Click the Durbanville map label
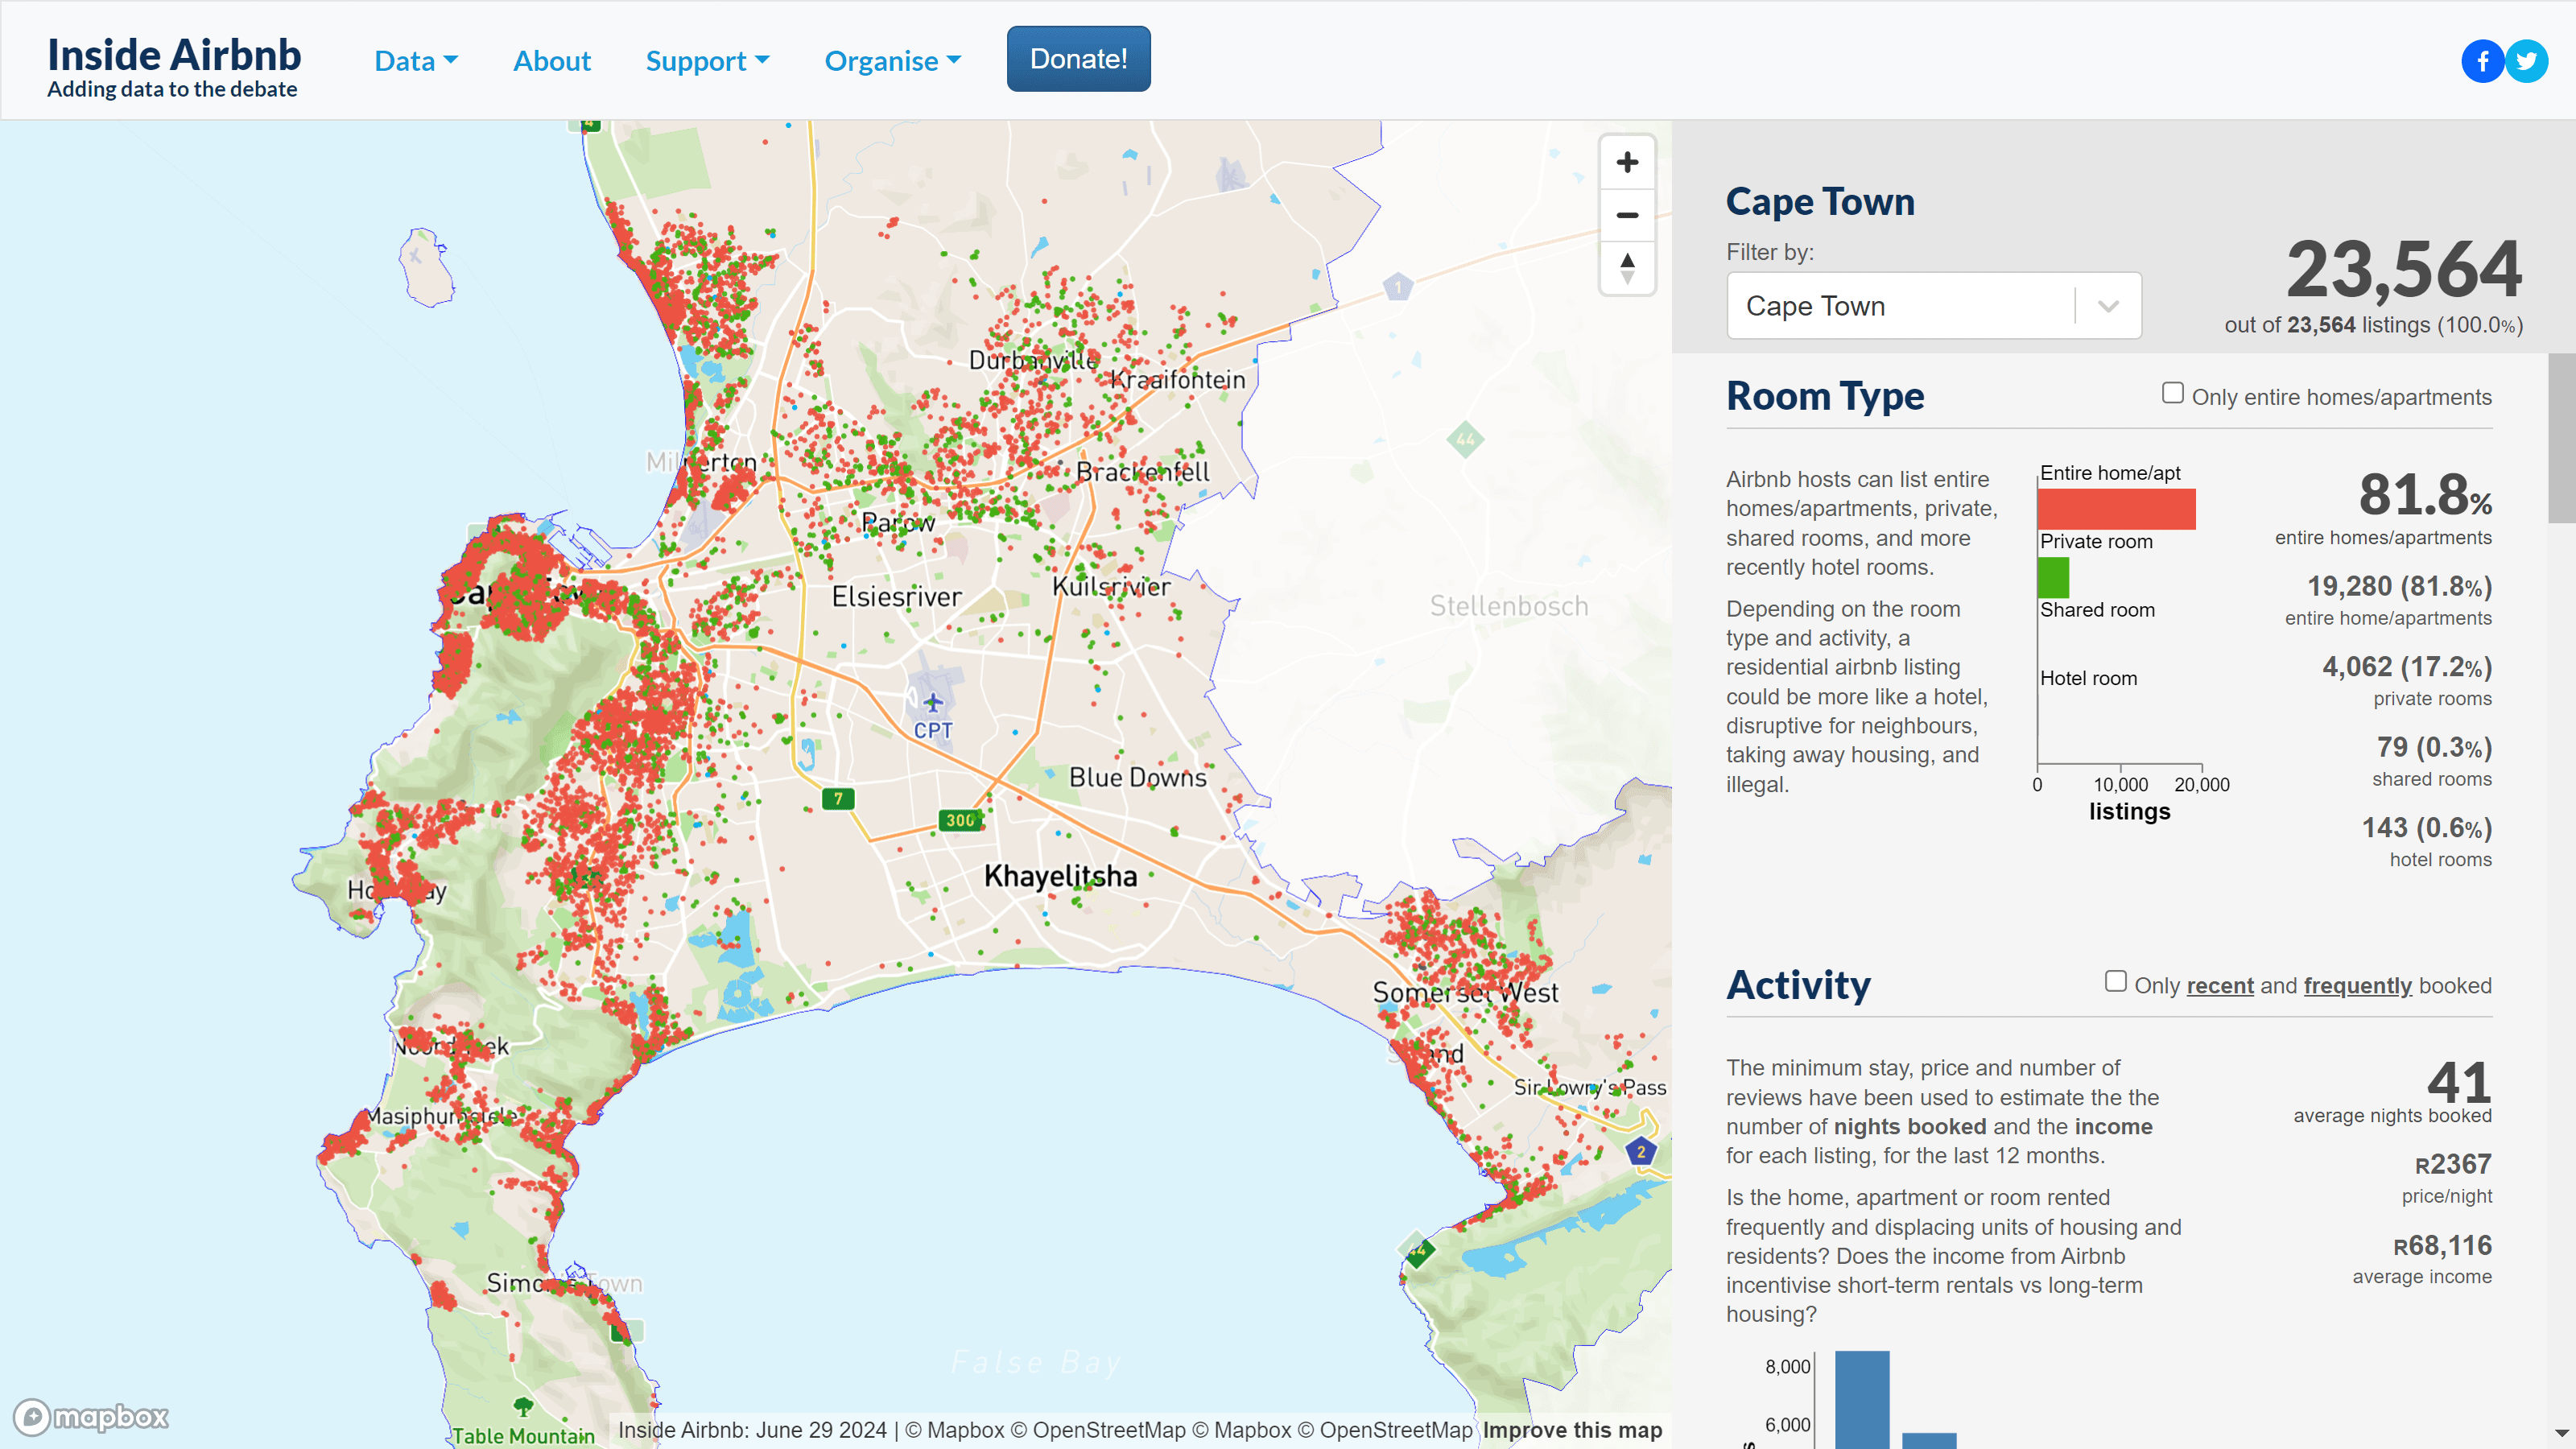The width and height of the screenshot is (2576, 1449). 1033,360
